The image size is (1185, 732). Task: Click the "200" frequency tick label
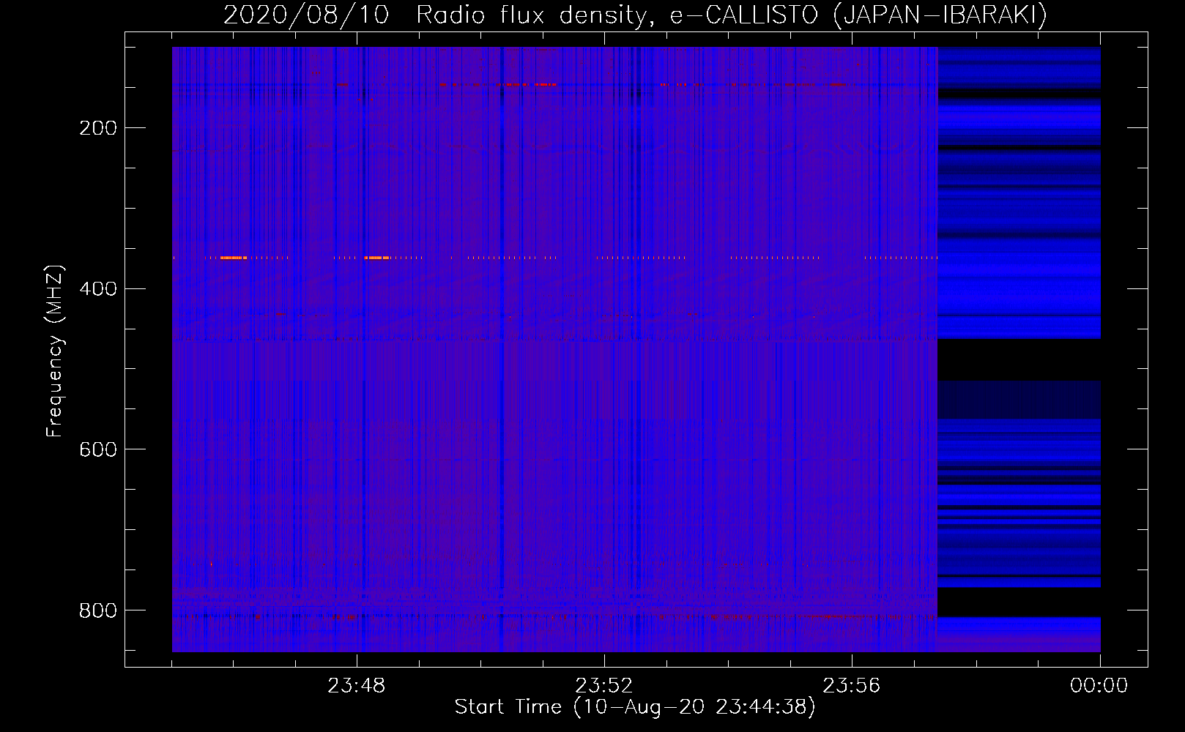pyautogui.click(x=98, y=128)
